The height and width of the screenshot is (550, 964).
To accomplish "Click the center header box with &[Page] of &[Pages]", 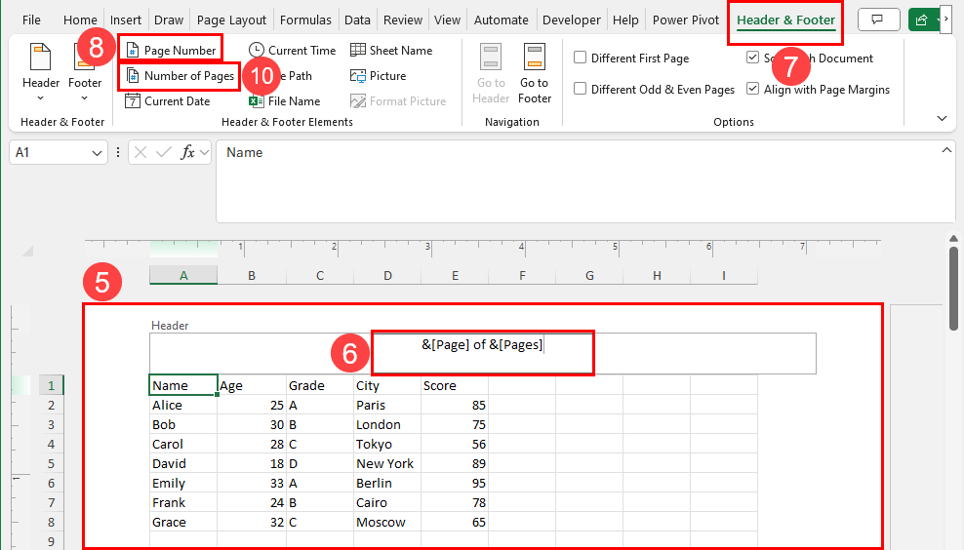I will pos(483,353).
